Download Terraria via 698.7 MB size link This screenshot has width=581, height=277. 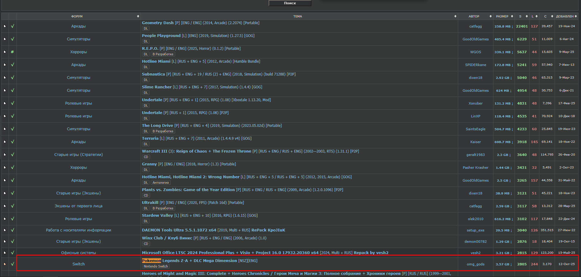tap(503, 142)
